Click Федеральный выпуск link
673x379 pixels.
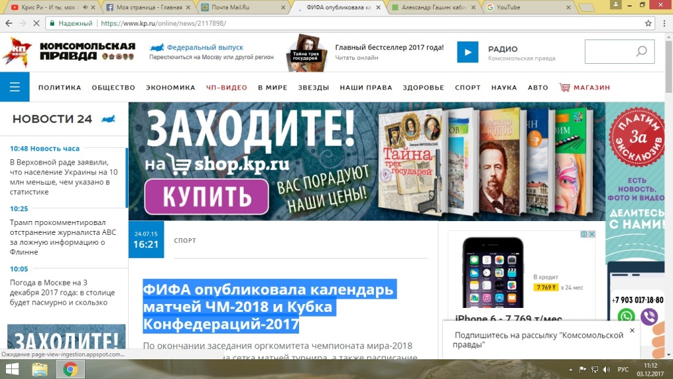click(x=205, y=47)
